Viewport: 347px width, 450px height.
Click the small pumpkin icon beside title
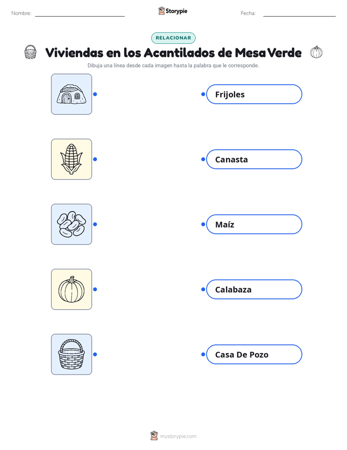[316, 52]
